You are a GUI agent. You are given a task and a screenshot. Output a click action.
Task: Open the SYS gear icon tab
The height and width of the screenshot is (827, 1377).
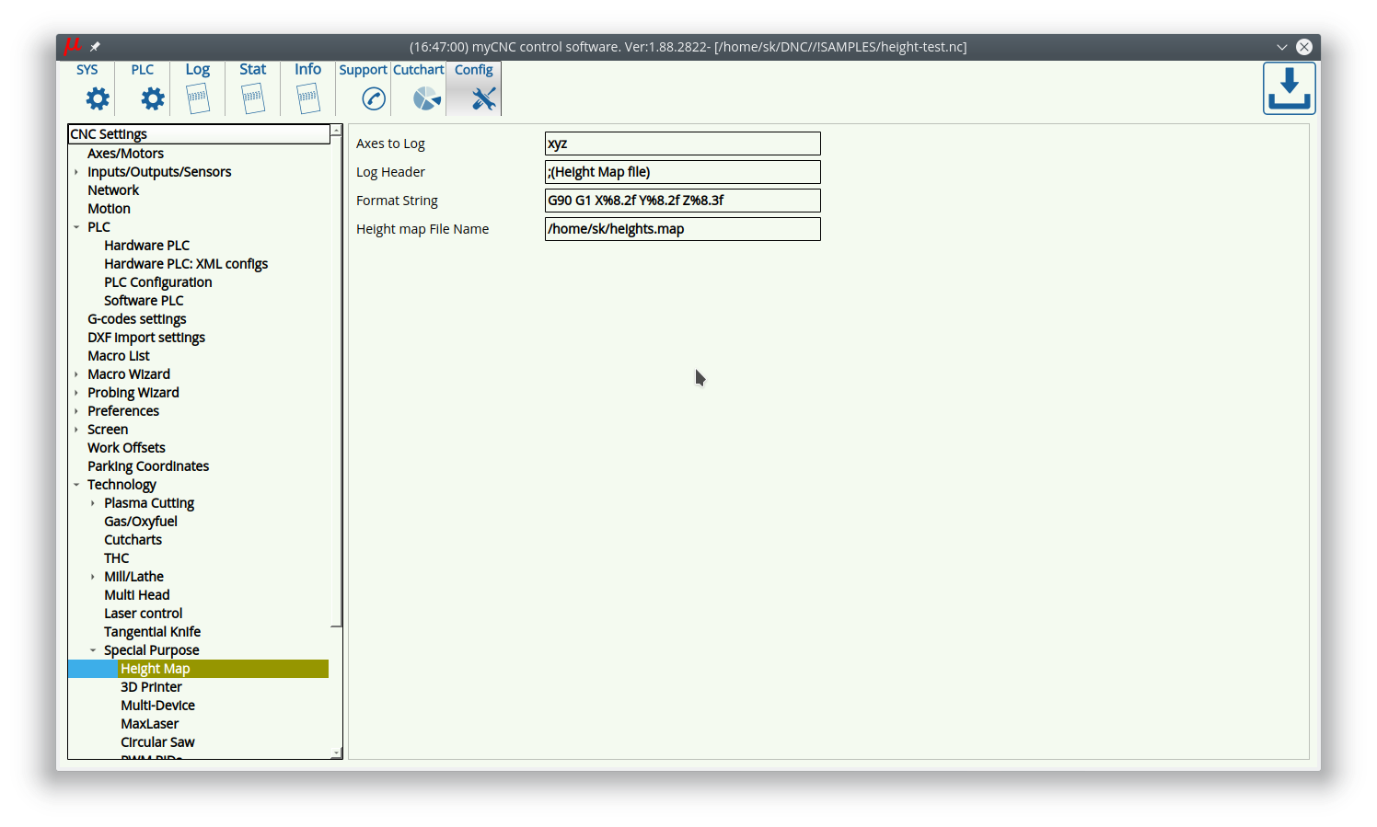point(97,98)
